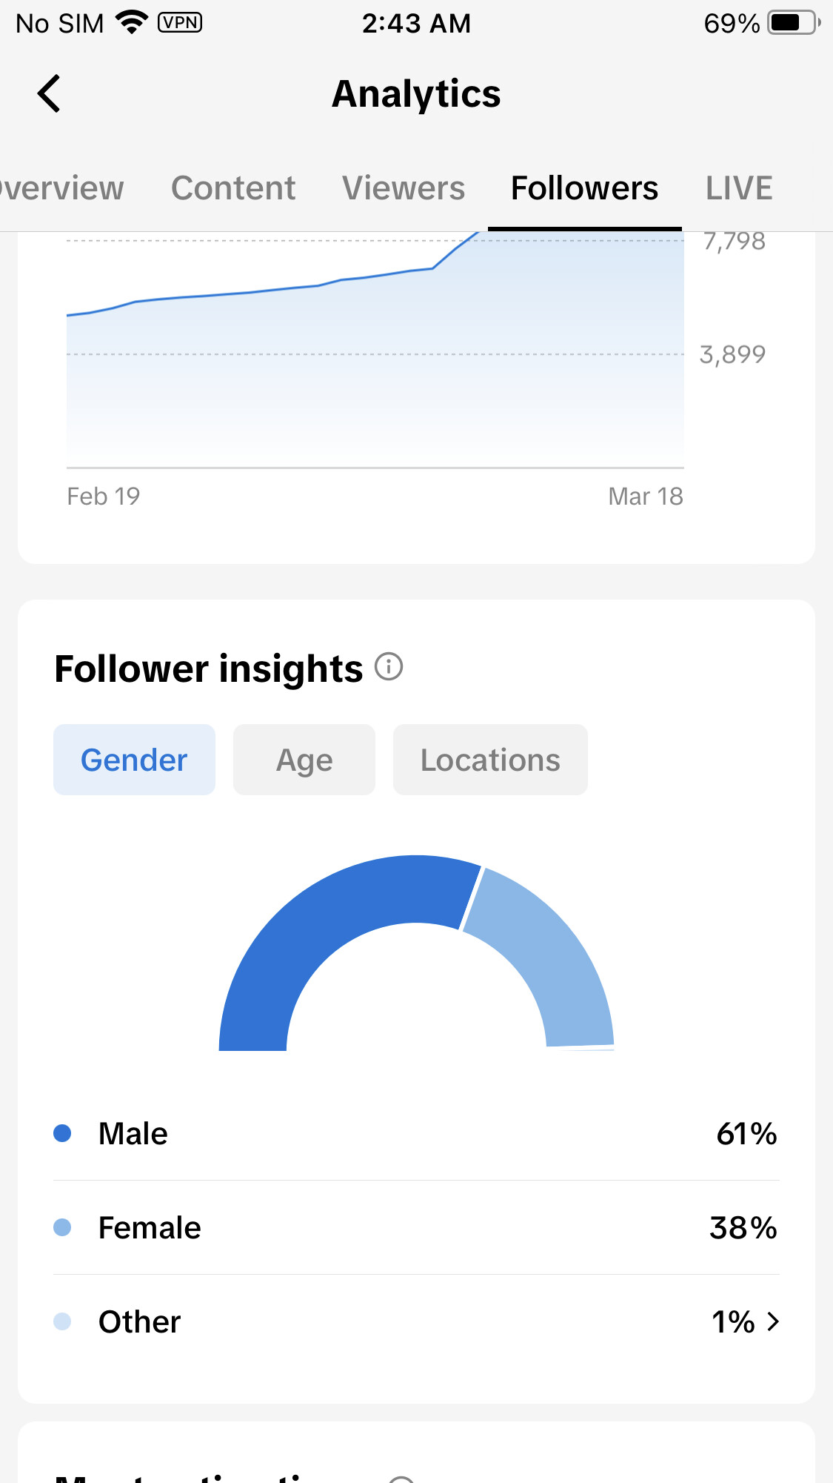Tap the Female legend dot
Screen dimensions: 833x1483
(62, 1227)
